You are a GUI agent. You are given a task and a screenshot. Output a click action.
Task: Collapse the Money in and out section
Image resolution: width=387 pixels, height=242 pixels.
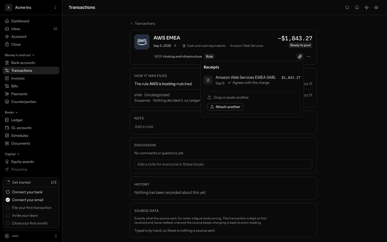click(20, 55)
